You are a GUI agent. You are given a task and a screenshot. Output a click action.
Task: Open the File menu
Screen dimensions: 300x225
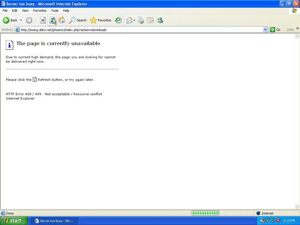coord(5,11)
